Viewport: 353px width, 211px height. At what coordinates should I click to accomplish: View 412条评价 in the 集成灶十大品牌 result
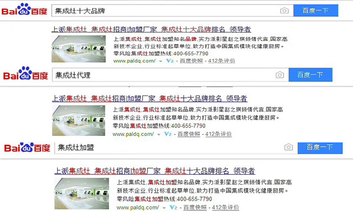tap(222, 61)
